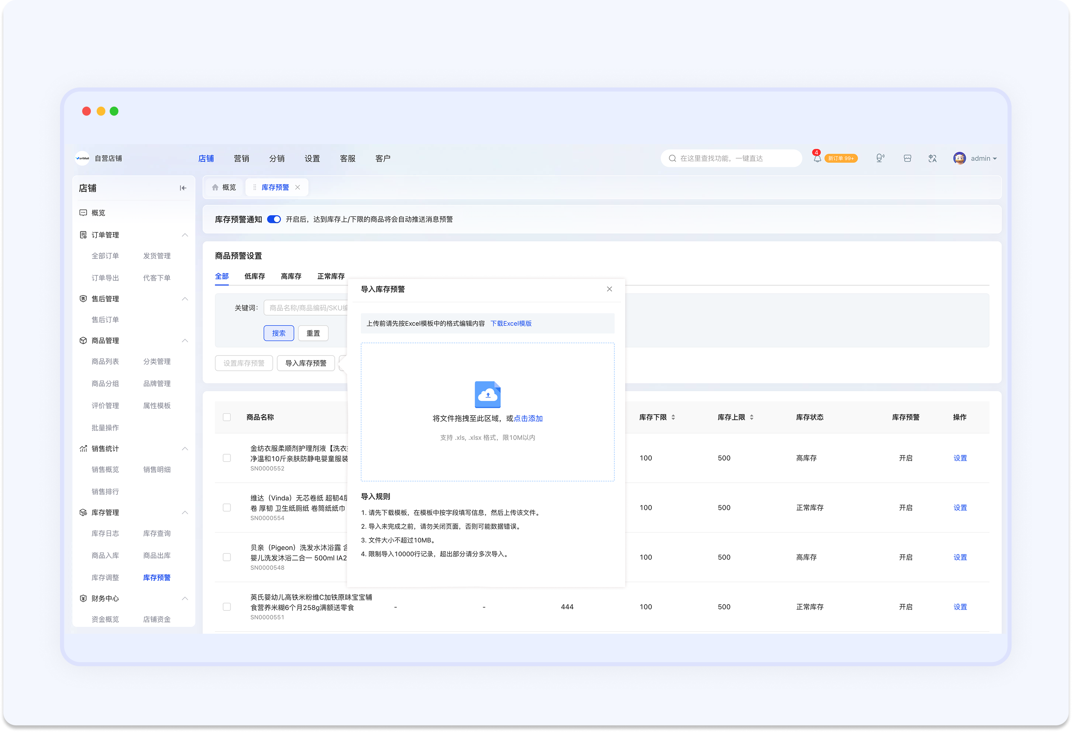Click the notification bell icon
1072x732 pixels.
click(817, 159)
